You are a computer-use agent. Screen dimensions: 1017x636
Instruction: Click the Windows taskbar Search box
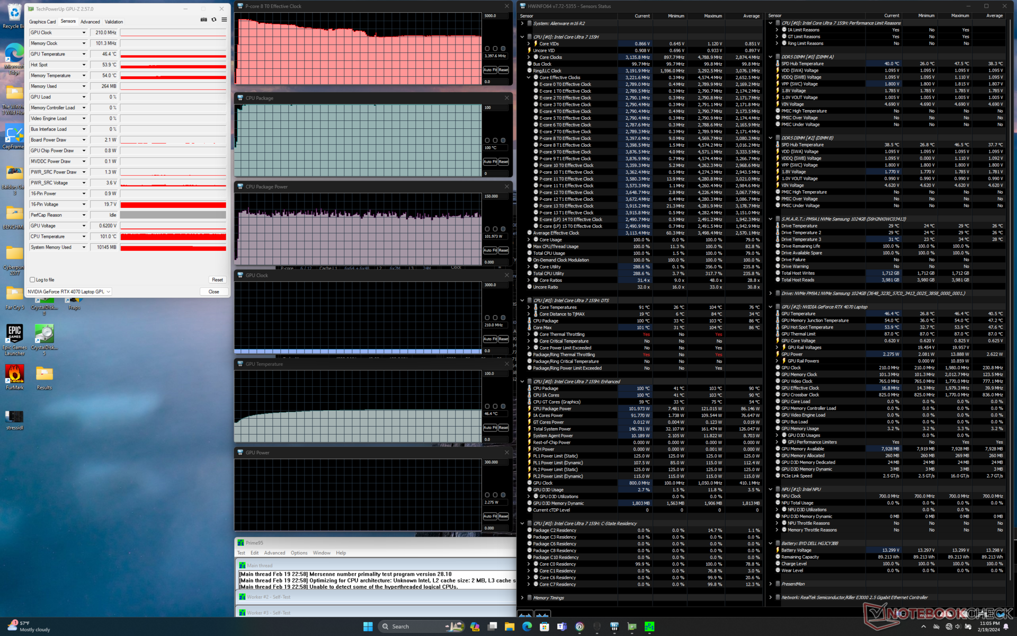(422, 626)
